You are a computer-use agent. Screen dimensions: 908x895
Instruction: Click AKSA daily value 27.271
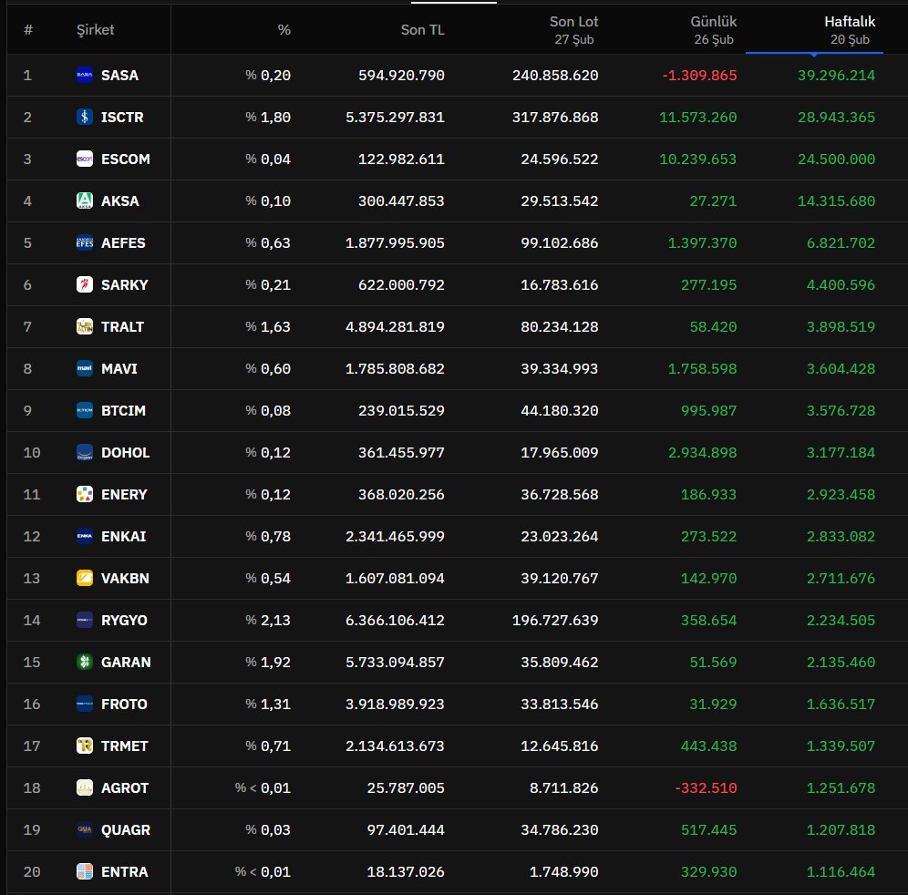tap(713, 201)
